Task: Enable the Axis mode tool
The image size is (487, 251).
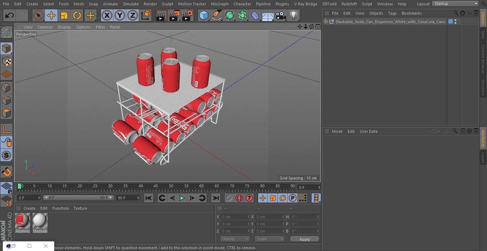Action: pos(6,130)
